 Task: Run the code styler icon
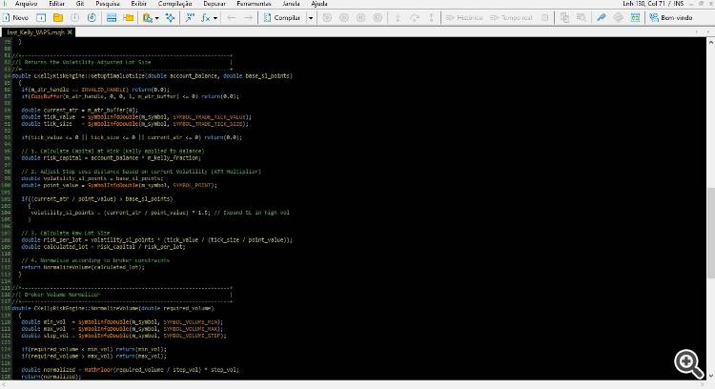pos(170,18)
